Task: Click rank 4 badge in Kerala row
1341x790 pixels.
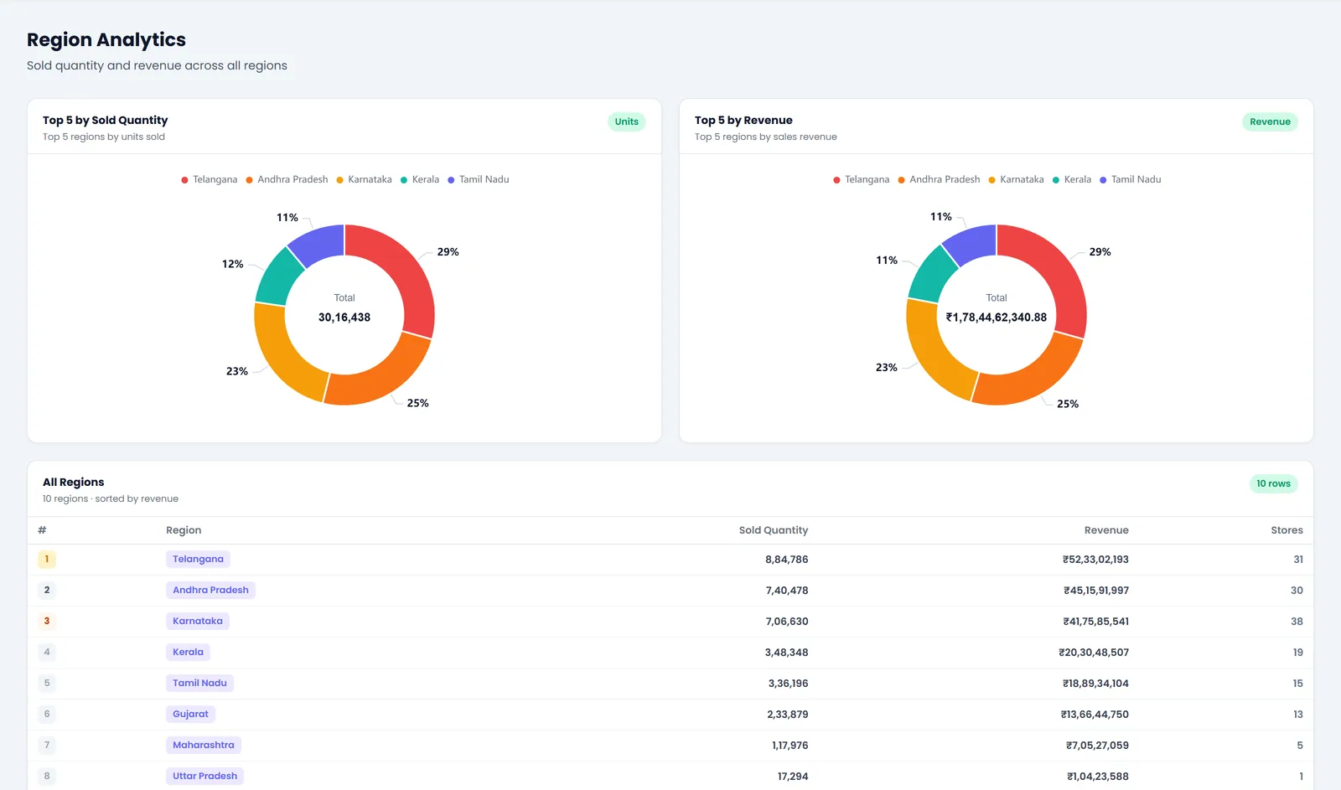Action: point(47,652)
